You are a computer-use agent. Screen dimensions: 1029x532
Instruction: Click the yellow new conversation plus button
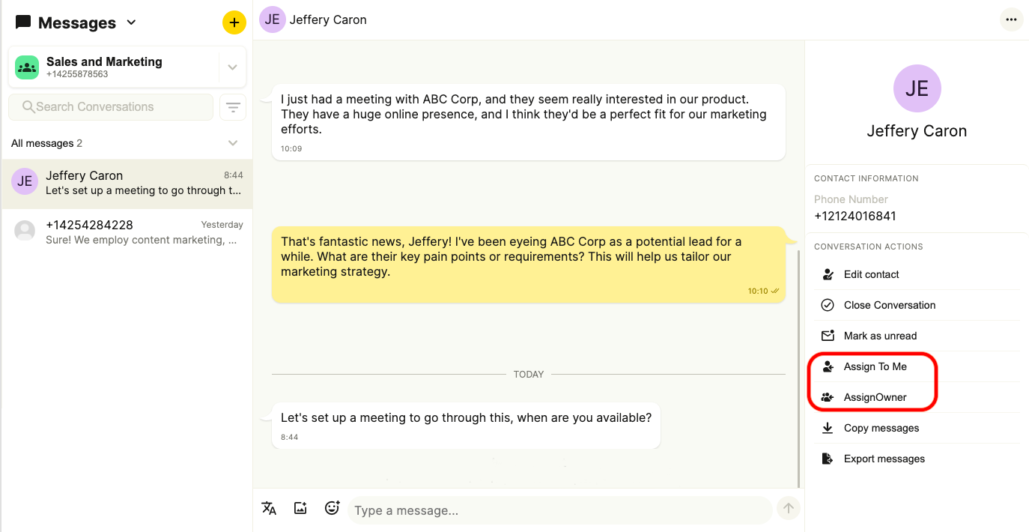tap(234, 22)
